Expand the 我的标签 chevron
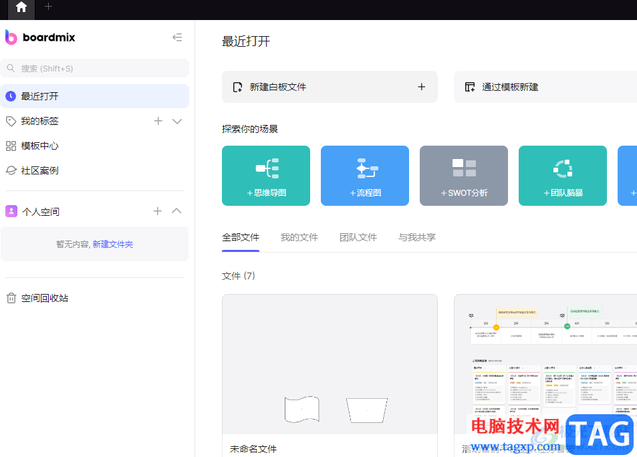This screenshot has height=457, width=637. (177, 121)
